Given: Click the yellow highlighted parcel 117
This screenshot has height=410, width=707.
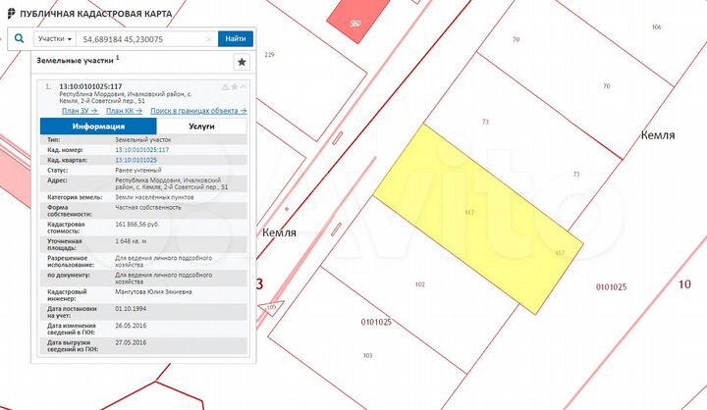Looking at the screenshot, I should (x=478, y=219).
